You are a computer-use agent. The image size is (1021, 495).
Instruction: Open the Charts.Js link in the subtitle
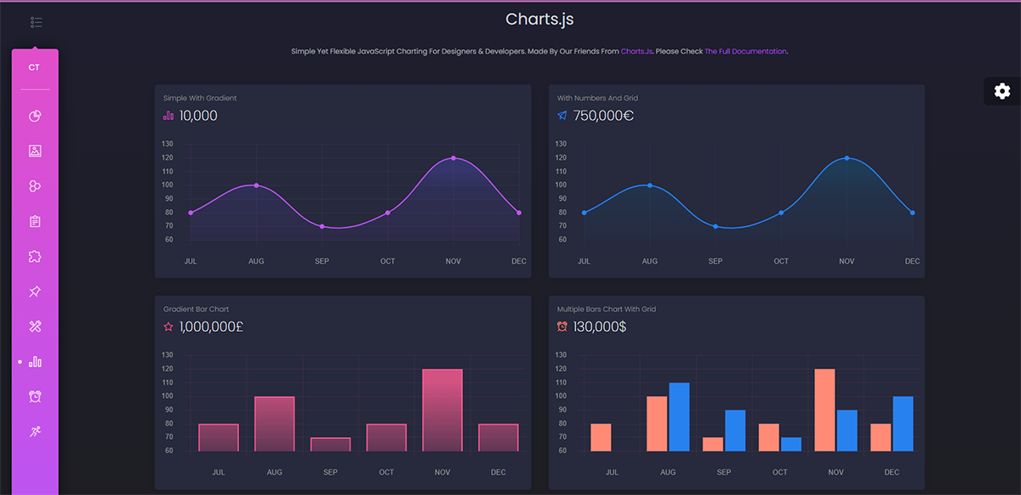[636, 51]
